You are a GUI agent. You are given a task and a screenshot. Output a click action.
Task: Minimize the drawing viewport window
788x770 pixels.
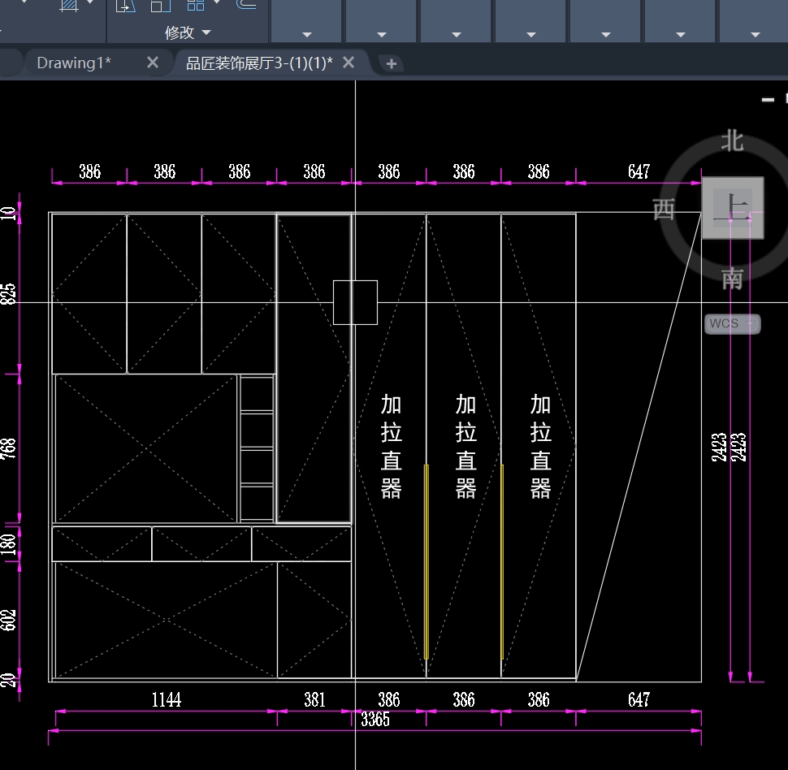768,99
